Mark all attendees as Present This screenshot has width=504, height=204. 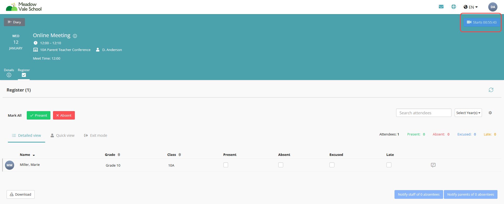pyautogui.click(x=38, y=115)
